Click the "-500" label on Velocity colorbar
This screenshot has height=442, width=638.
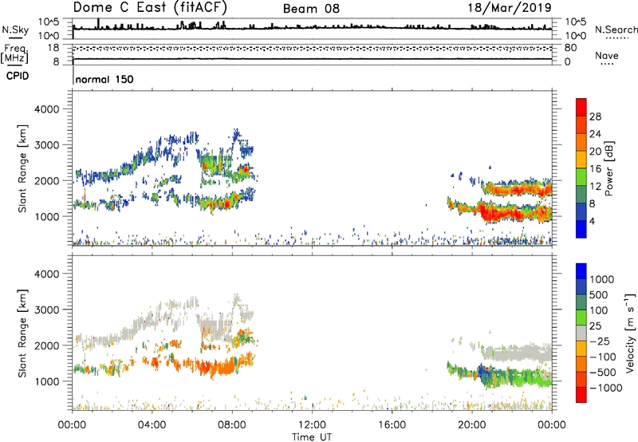(602, 373)
